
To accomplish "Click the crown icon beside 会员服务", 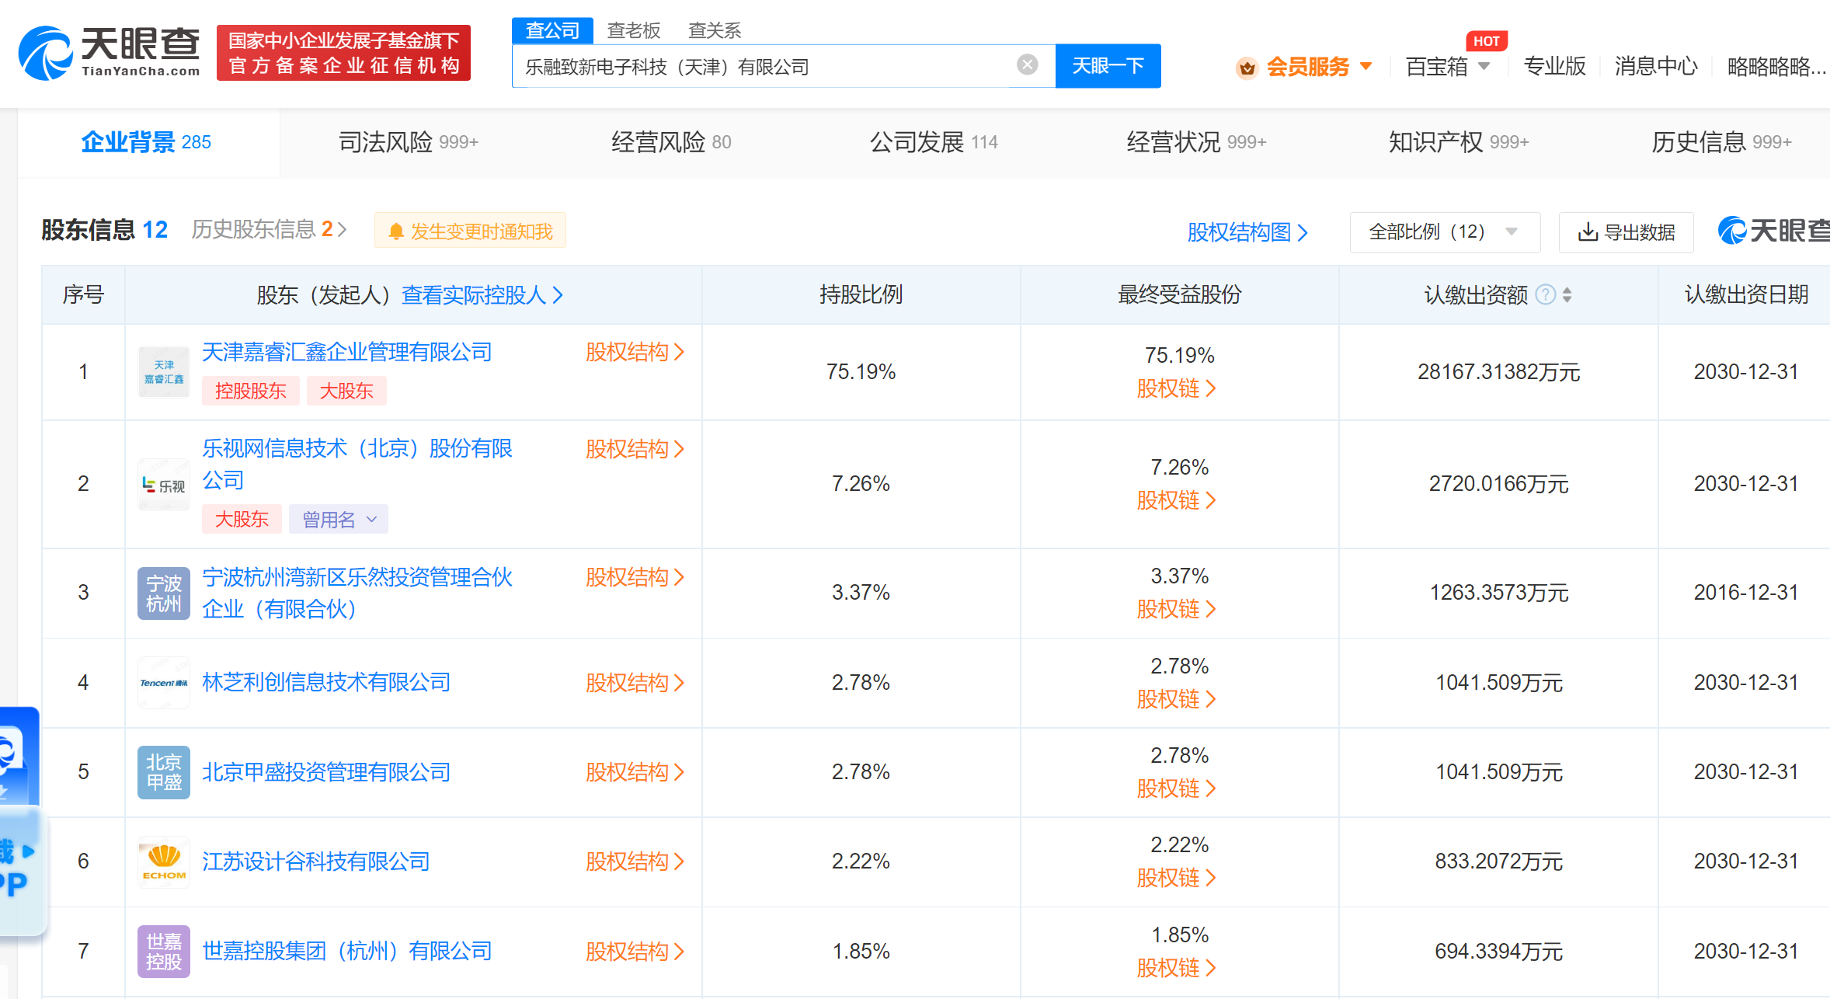I will point(1247,68).
